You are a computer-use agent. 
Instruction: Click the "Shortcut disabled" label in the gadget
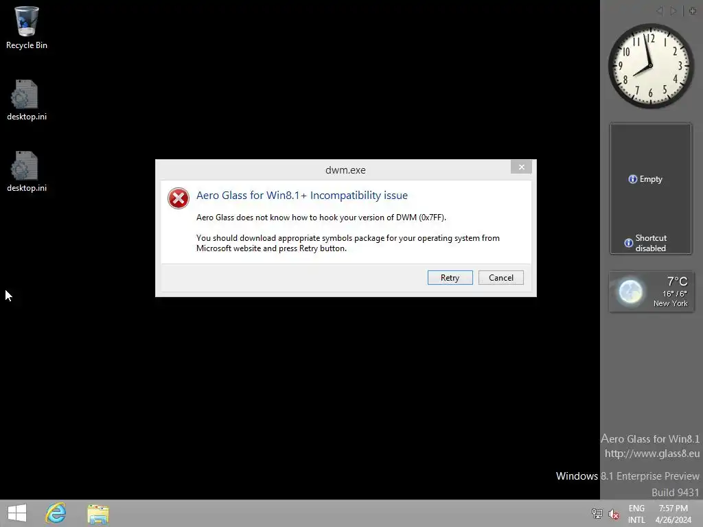[x=651, y=243]
